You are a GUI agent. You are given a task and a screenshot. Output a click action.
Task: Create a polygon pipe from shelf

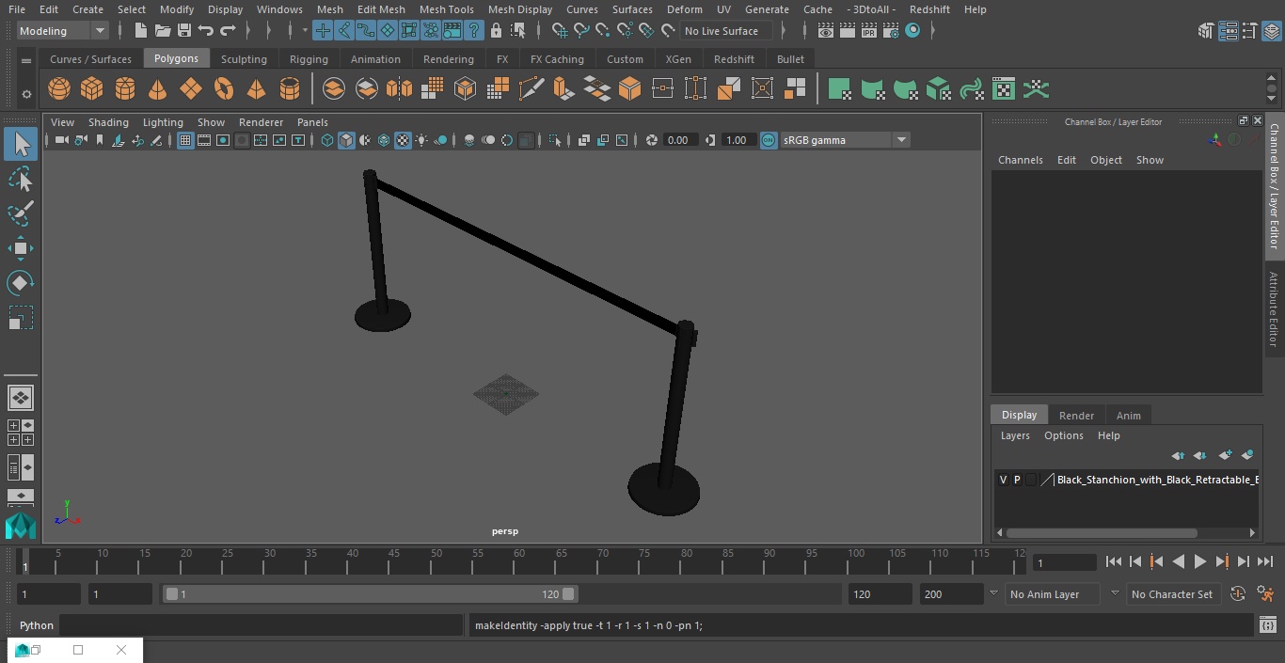click(x=290, y=89)
